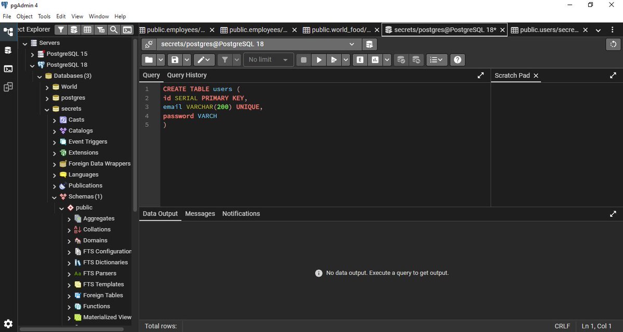The height and width of the screenshot is (332, 623).
Task: Click the Search Objects magnifier icon
Action: (114, 30)
